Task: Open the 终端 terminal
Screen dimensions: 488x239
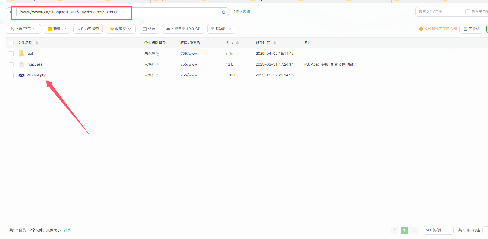Action: (149, 29)
